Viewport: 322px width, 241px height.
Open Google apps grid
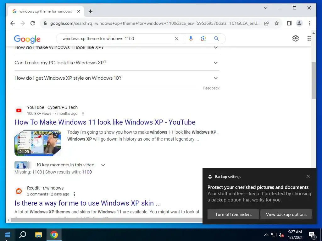point(309,38)
